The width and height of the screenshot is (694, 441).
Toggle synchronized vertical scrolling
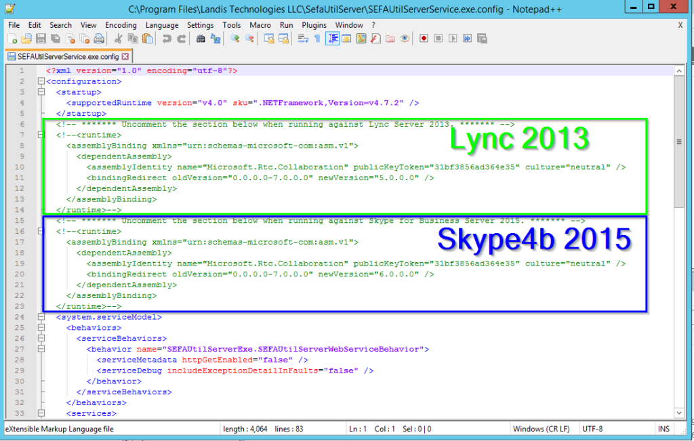click(268, 39)
